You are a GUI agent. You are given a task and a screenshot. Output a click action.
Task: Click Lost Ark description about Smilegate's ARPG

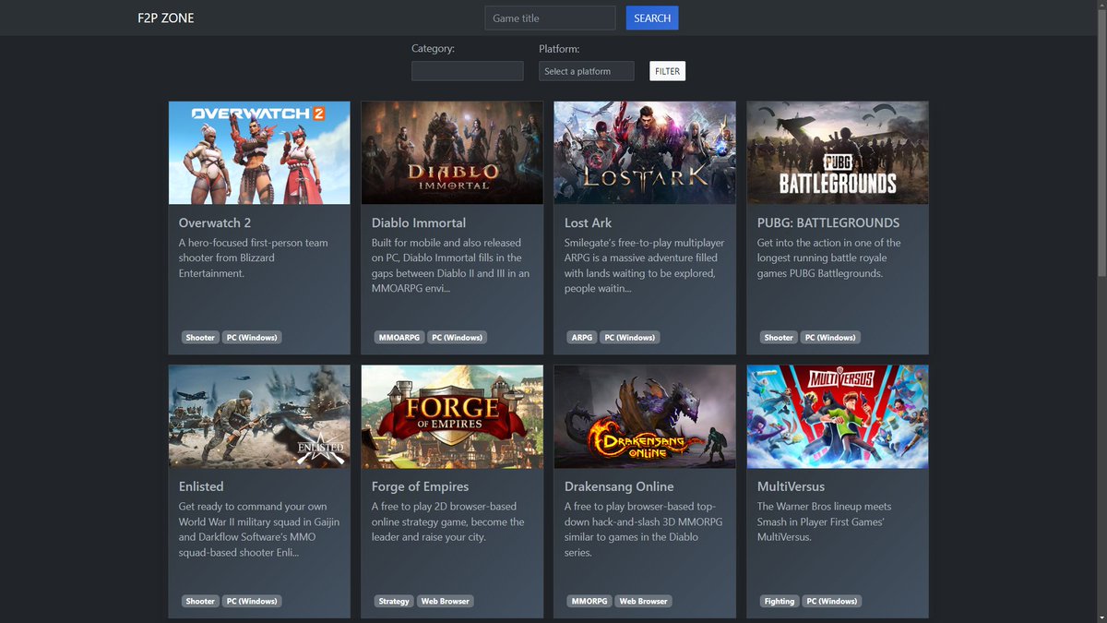(645, 266)
